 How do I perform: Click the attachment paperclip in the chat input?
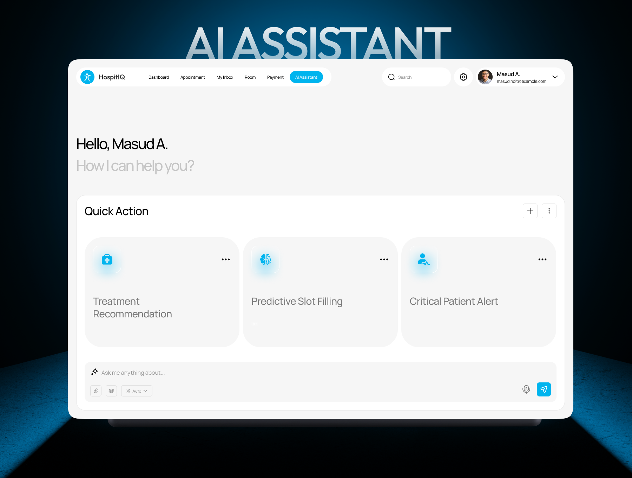[96, 390]
